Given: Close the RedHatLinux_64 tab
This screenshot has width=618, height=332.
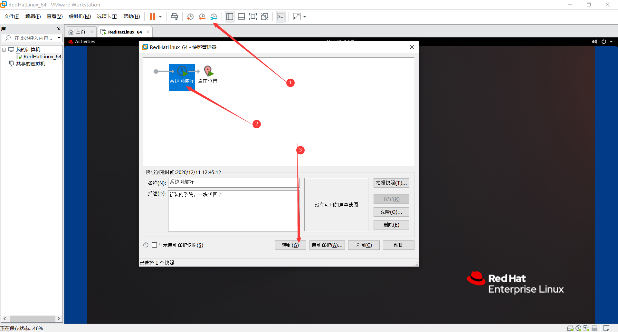Looking at the screenshot, I should [148, 32].
